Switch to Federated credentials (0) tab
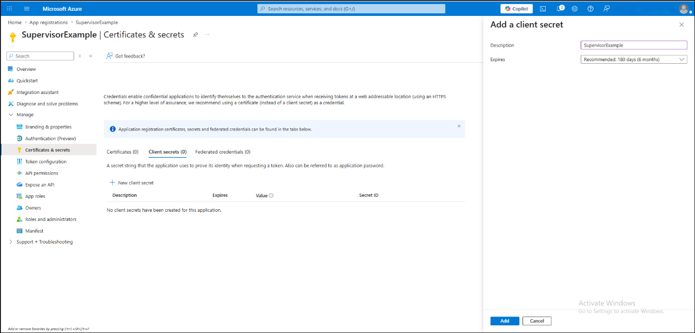Image resolution: width=695 pixels, height=333 pixels. (x=223, y=152)
